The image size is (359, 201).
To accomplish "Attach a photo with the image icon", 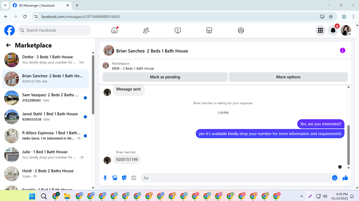I will [x=115, y=178].
